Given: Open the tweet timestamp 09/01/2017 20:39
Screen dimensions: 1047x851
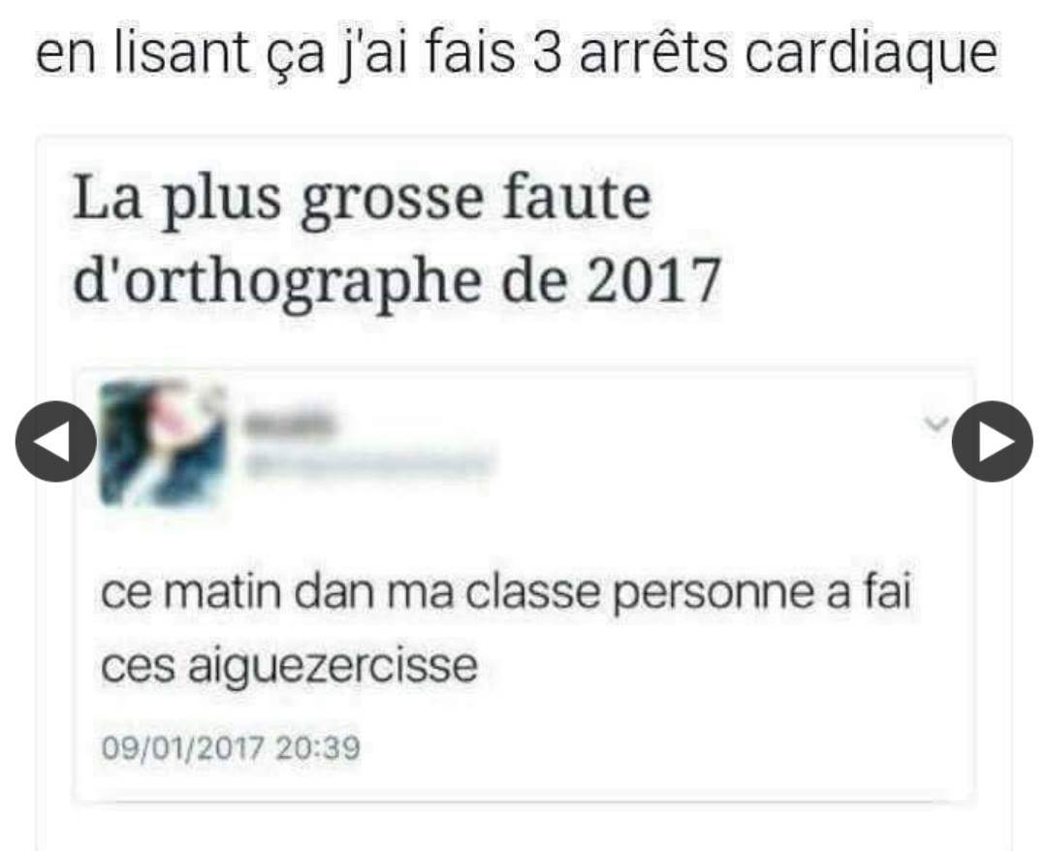Looking at the screenshot, I should 231,748.
